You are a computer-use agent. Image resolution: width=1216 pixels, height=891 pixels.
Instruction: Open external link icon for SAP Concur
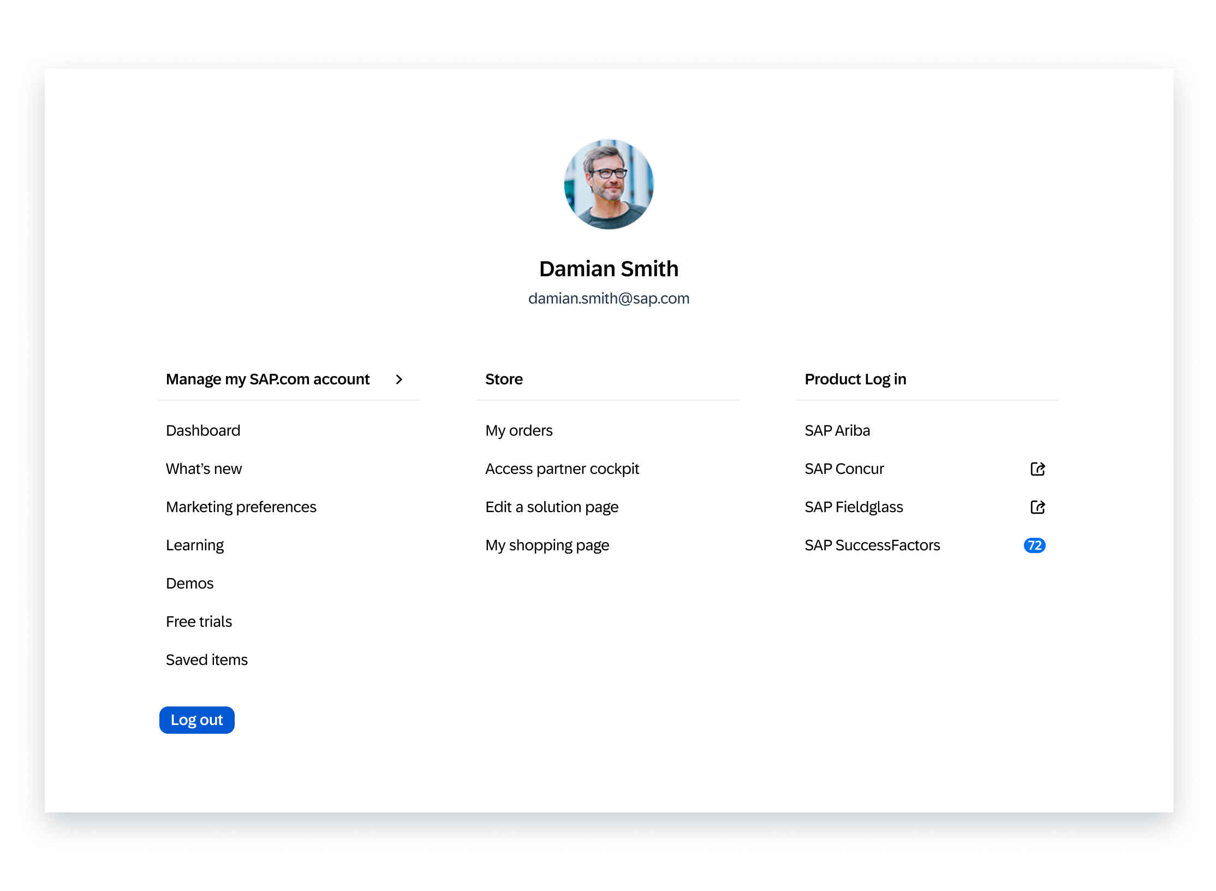click(1038, 469)
